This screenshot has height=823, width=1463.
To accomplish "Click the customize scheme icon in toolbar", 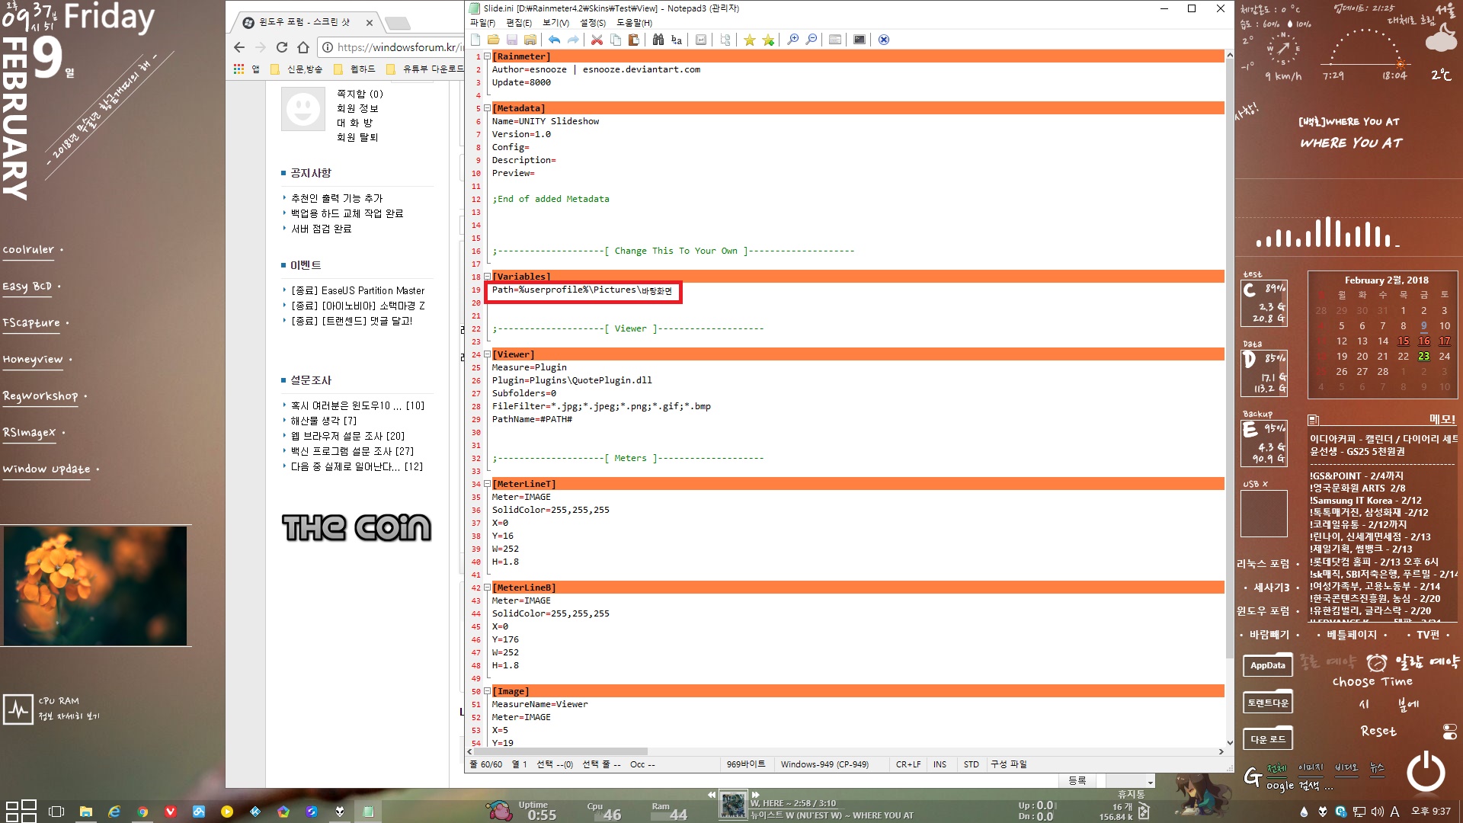I will [834, 40].
